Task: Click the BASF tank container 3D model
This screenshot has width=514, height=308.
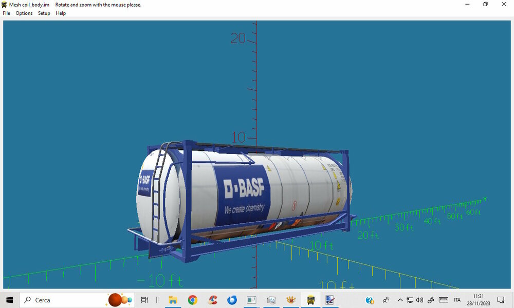Action: pos(241,201)
